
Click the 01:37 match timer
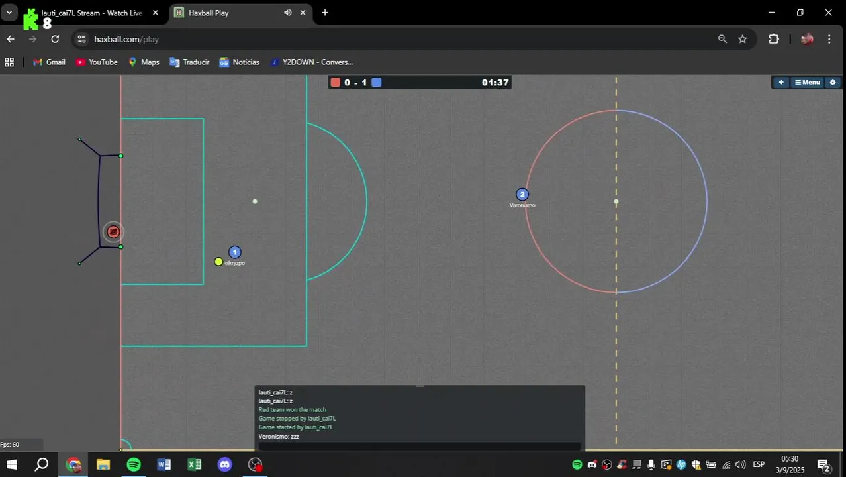click(495, 83)
